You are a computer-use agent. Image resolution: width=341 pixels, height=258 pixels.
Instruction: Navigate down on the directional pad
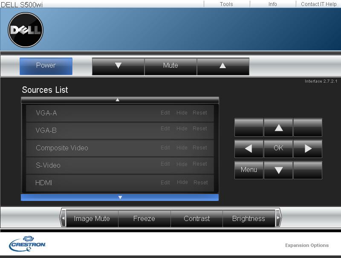point(278,170)
